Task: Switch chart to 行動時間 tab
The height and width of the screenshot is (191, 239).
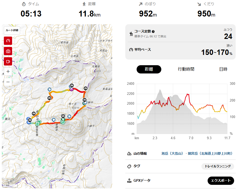Action: (x=186, y=69)
